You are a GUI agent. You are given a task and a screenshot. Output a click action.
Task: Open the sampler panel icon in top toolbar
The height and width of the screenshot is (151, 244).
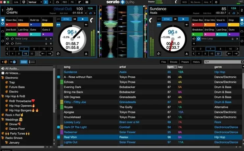click(x=87, y=2)
